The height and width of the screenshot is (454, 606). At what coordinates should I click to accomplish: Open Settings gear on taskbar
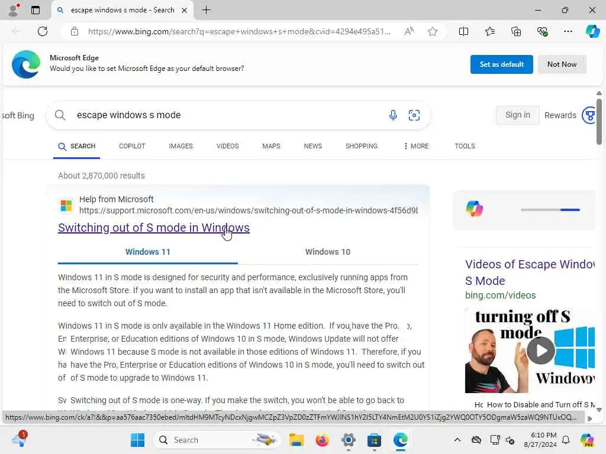[348, 440]
